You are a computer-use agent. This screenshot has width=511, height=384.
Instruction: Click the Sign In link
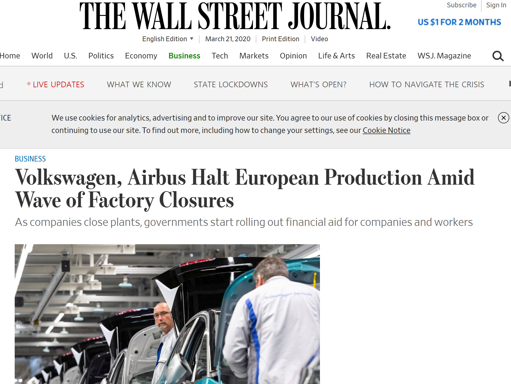tap(496, 5)
